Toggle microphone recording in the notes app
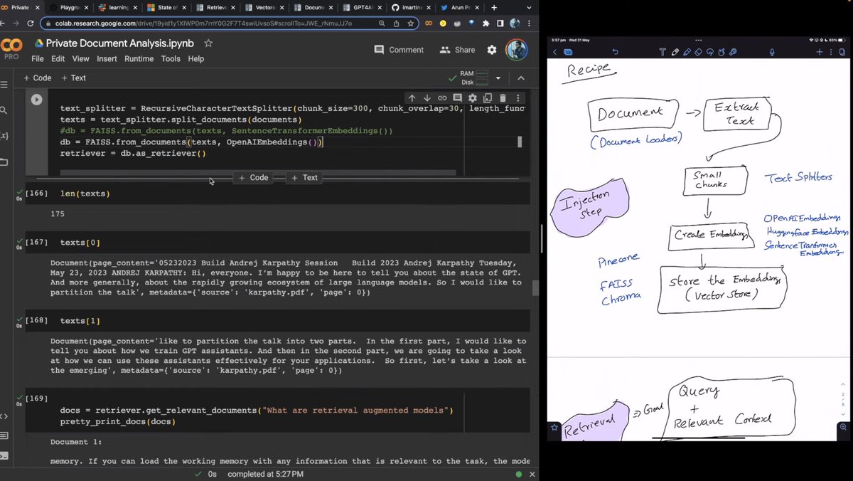 [773, 52]
